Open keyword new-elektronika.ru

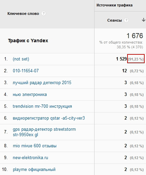30,157
